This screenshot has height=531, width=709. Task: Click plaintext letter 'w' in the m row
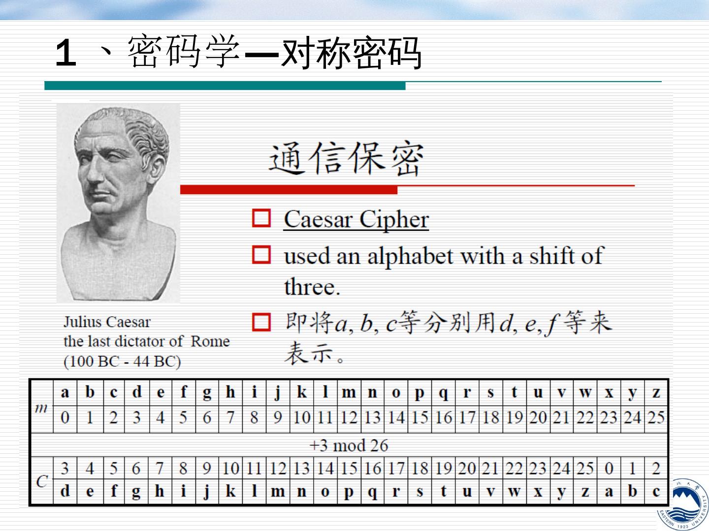coord(585,393)
